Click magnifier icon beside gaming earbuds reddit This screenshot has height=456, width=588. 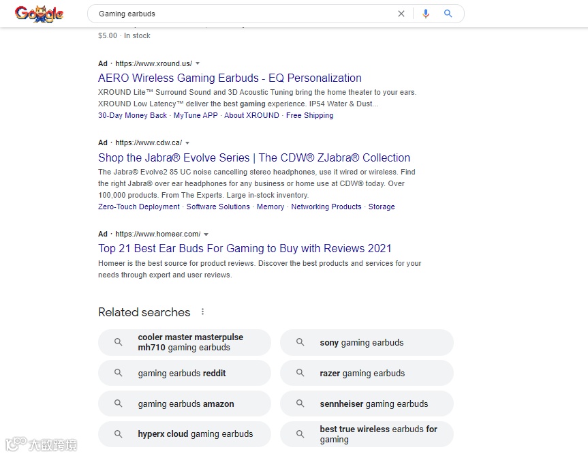[x=119, y=373]
